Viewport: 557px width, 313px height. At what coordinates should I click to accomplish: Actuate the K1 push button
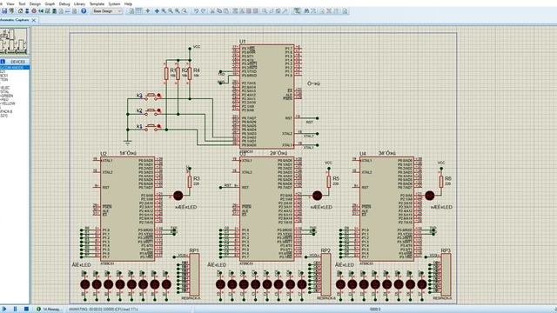coord(152,127)
